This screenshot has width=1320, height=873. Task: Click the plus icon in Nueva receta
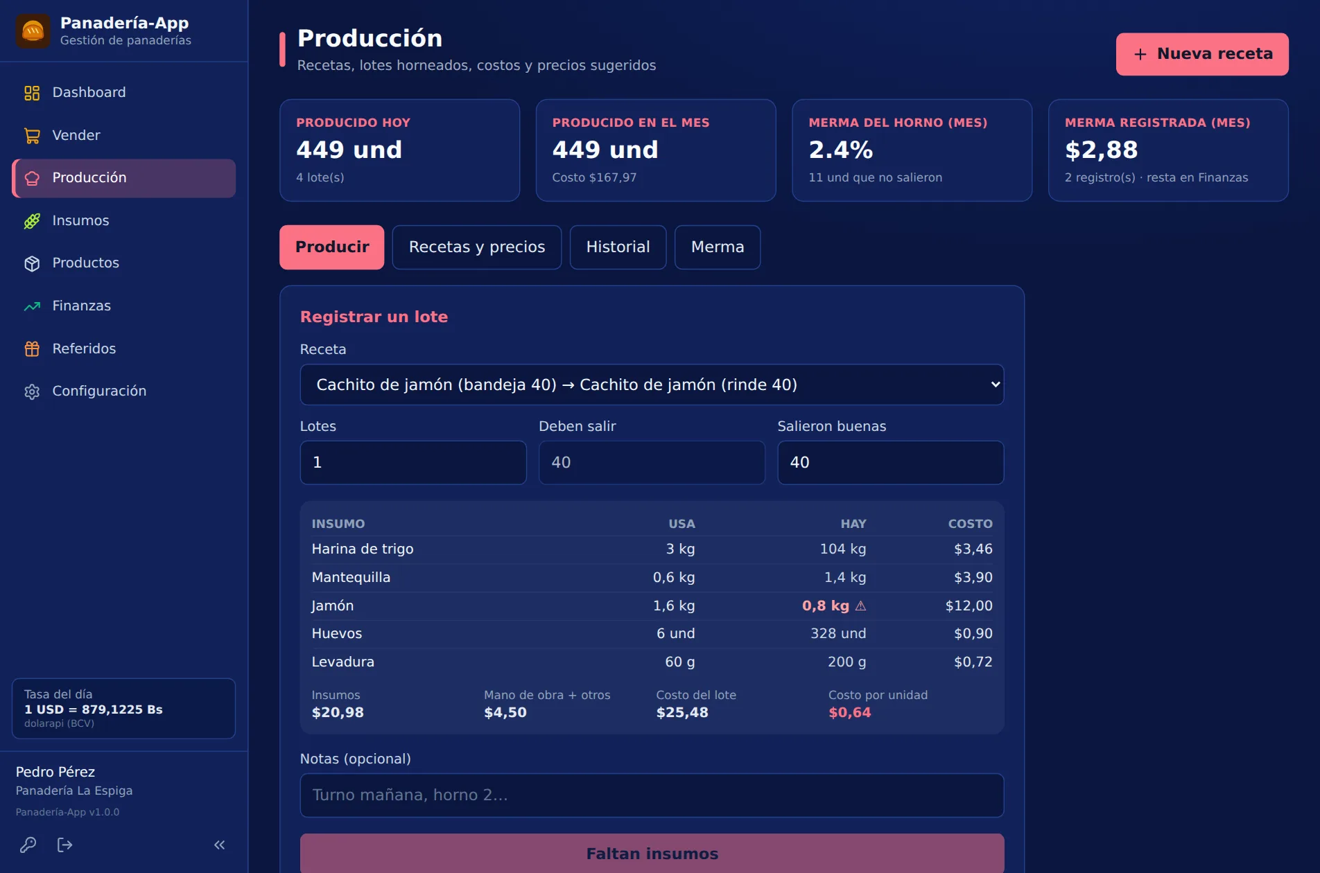[1140, 54]
